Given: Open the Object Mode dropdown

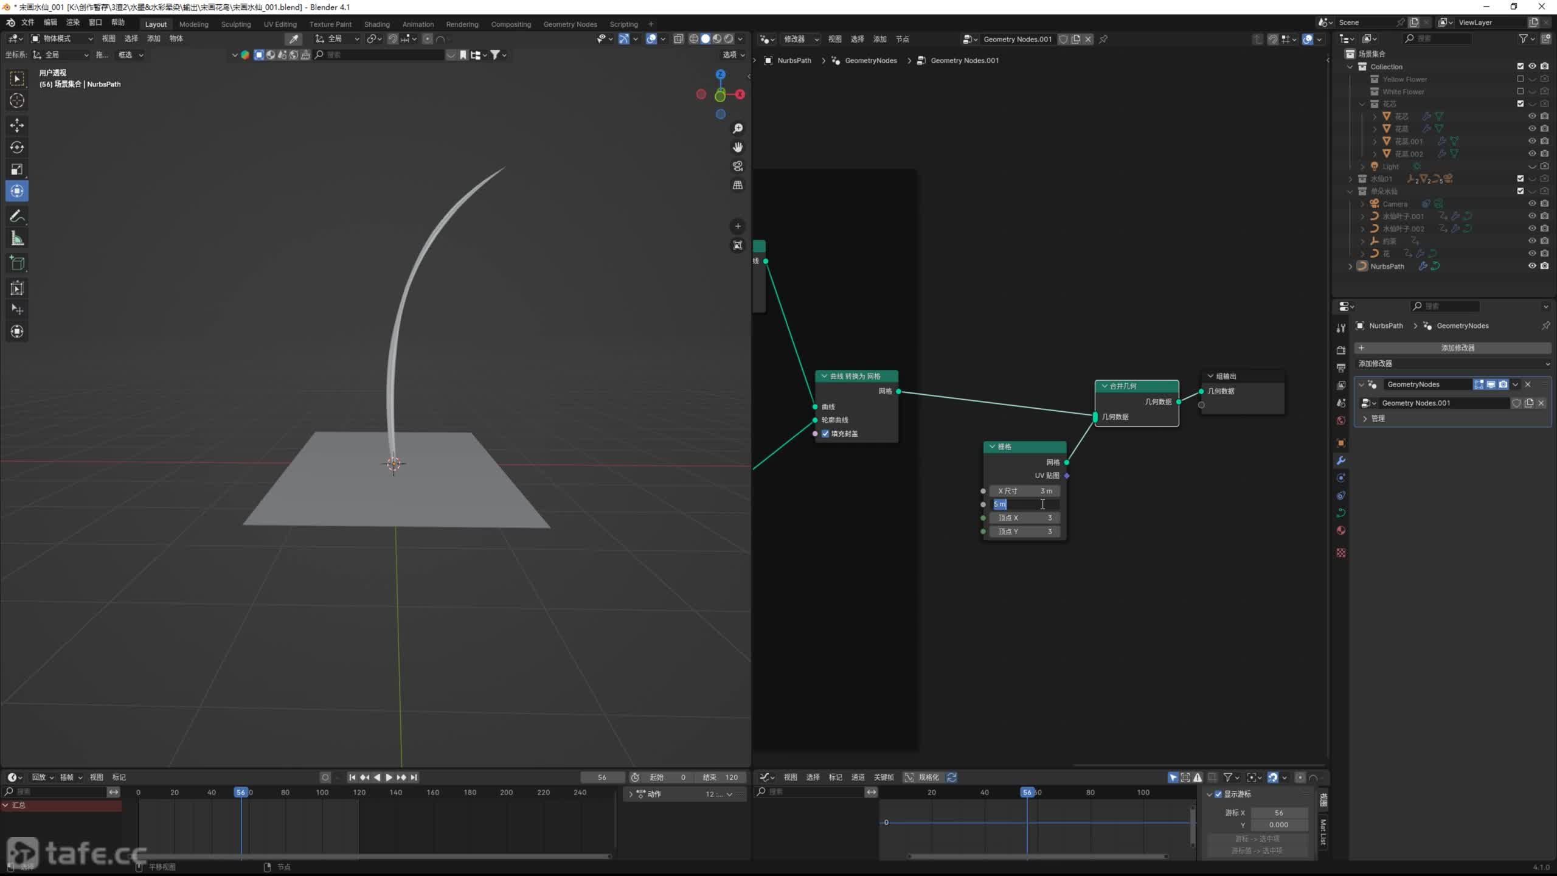Looking at the screenshot, I should [62, 38].
